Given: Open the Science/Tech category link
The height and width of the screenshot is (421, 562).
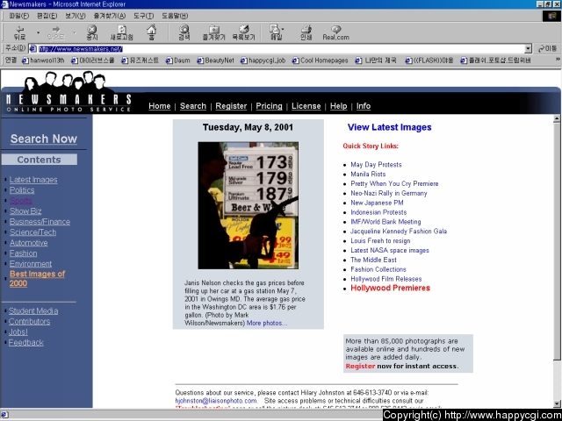Looking at the screenshot, I should (33, 232).
